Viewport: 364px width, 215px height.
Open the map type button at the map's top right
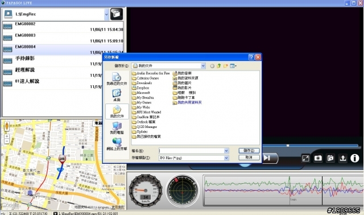pos(98,123)
